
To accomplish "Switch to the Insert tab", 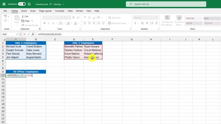I will [24, 11].
